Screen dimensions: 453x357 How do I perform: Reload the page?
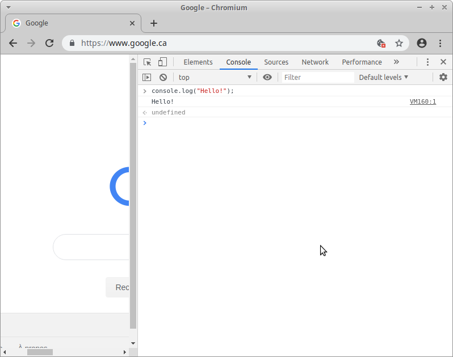tap(49, 43)
